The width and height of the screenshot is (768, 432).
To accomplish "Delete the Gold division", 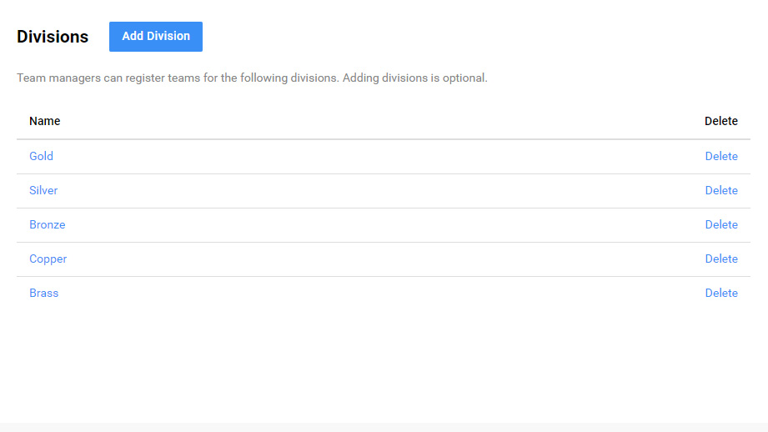I will click(x=721, y=156).
